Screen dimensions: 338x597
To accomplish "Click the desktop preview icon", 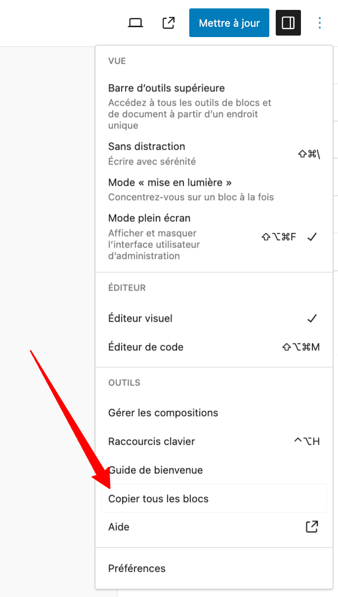I will click(135, 22).
